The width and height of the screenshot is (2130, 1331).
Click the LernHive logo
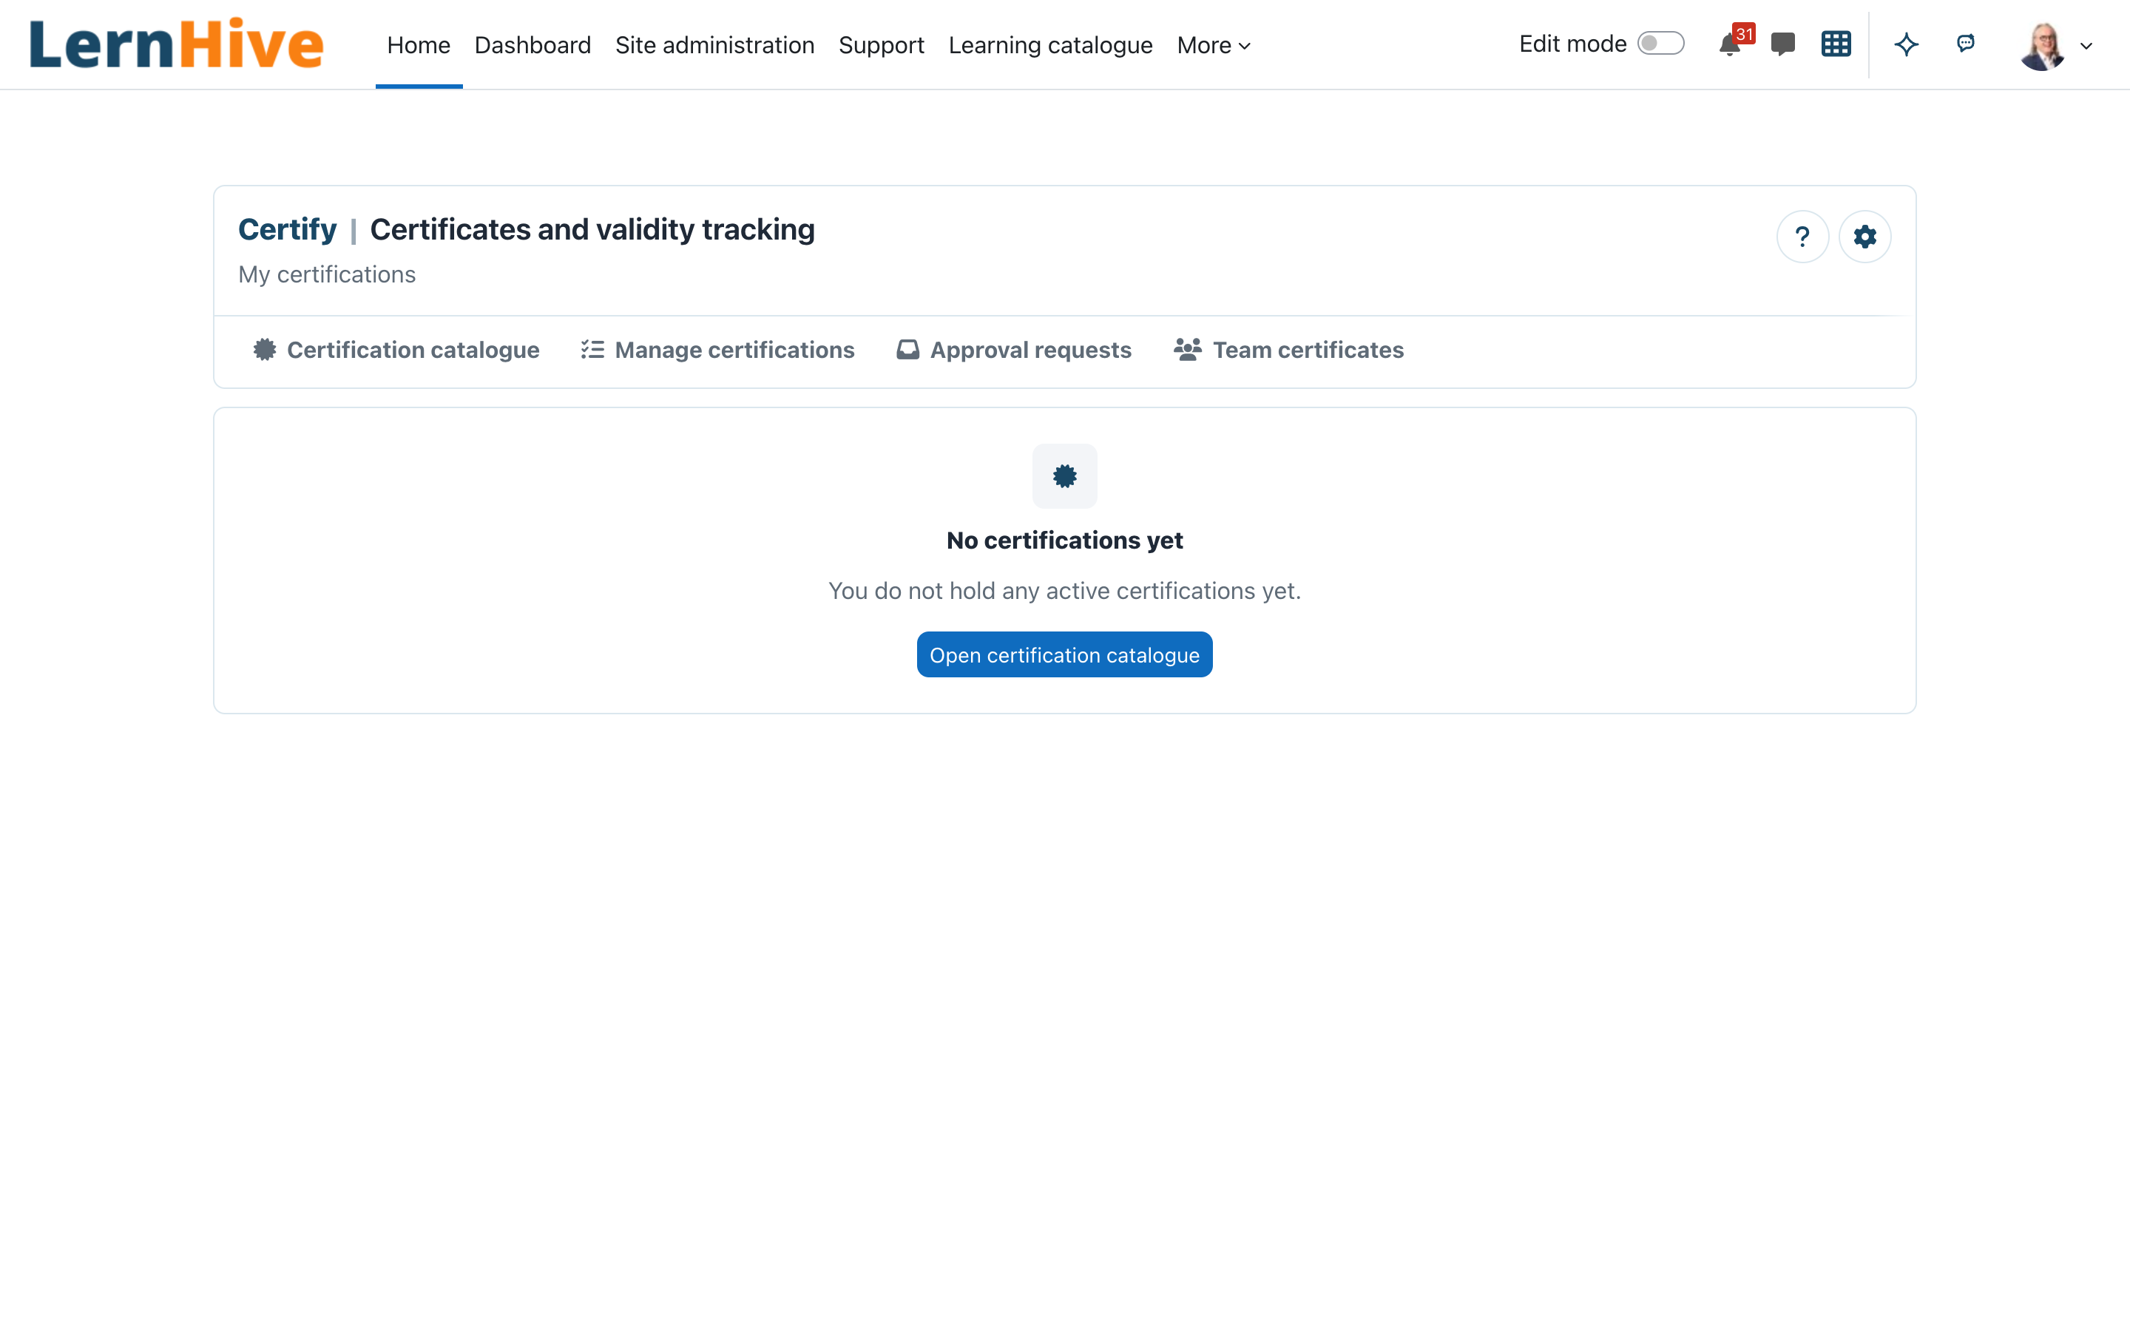tap(176, 44)
